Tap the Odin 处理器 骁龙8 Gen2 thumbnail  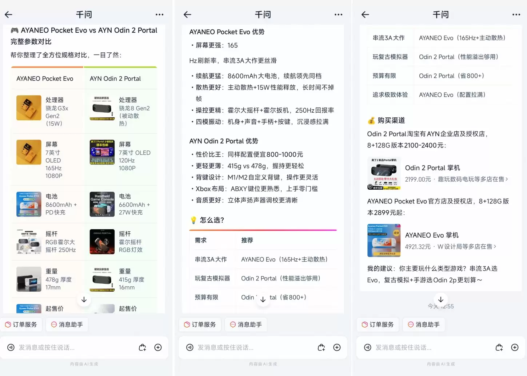pyautogui.click(x=102, y=108)
